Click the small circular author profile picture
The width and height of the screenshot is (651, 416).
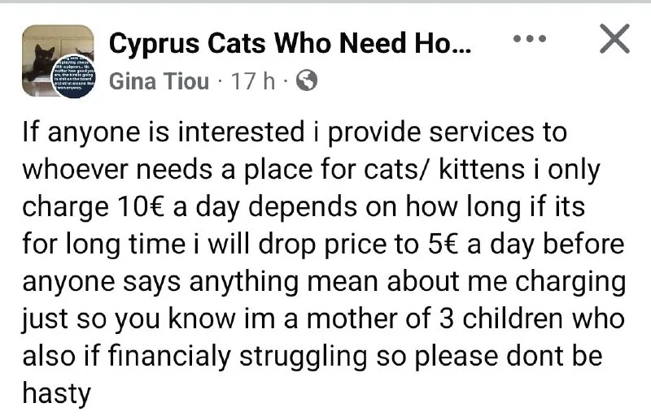(75, 78)
